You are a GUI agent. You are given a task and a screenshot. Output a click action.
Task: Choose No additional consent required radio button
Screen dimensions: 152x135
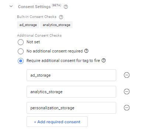click(x=21, y=51)
